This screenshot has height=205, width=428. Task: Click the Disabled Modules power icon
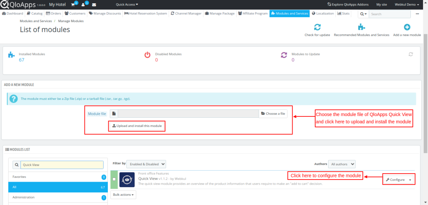click(148, 55)
